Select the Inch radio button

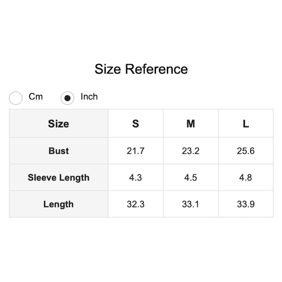click(x=67, y=98)
